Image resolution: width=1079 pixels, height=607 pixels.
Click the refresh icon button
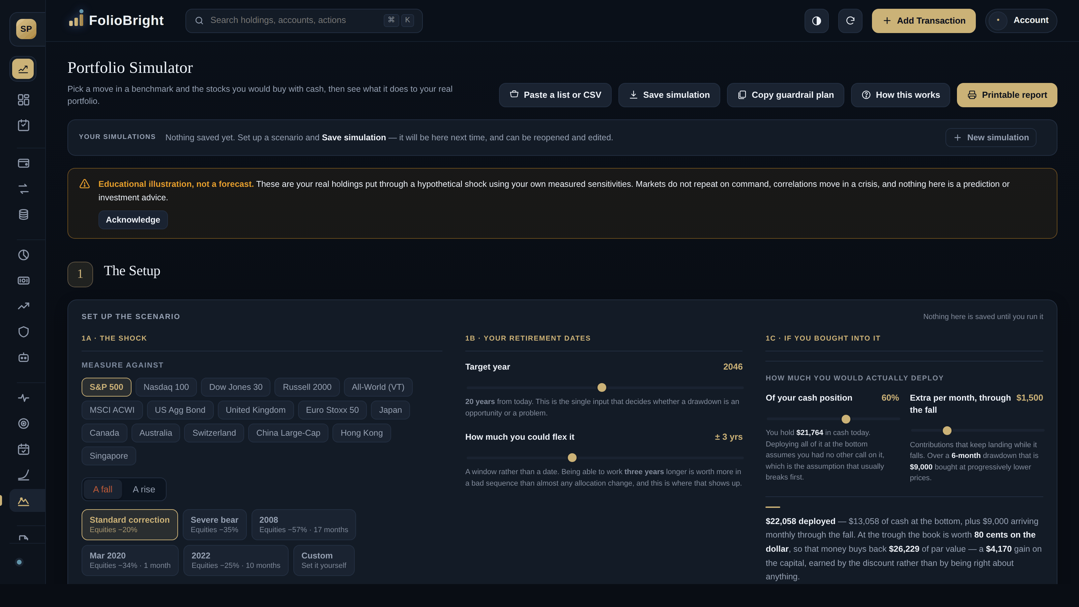850,21
